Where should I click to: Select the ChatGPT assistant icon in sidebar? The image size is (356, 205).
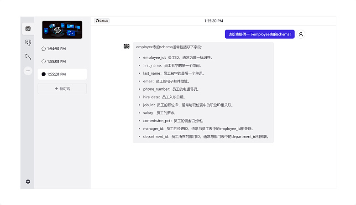28,29
